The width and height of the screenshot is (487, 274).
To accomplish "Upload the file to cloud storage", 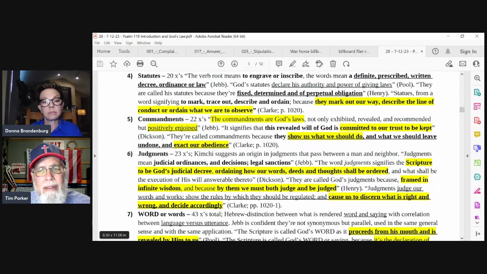I will click(x=127, y=64).
